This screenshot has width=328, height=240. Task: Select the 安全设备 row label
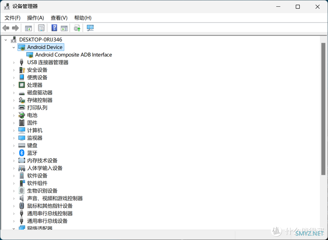[x=37, y=70]
